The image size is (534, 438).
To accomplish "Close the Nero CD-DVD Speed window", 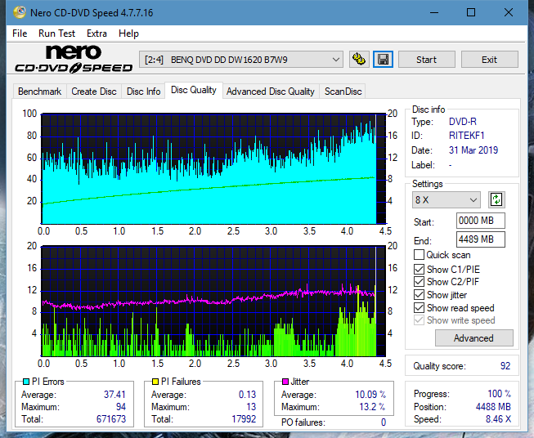I will click(509, 12).
